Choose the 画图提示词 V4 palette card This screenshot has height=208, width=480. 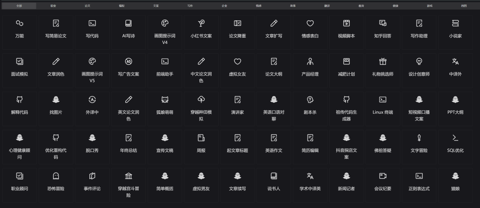tap(165, 31)
